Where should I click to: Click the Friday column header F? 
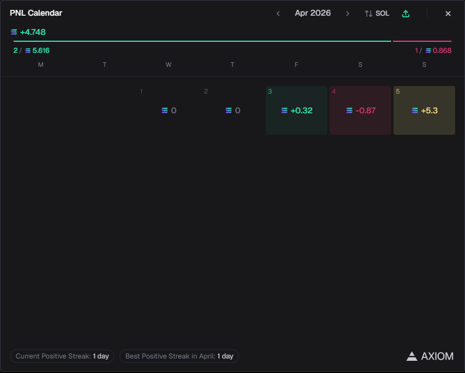click(x=296, y=64)
